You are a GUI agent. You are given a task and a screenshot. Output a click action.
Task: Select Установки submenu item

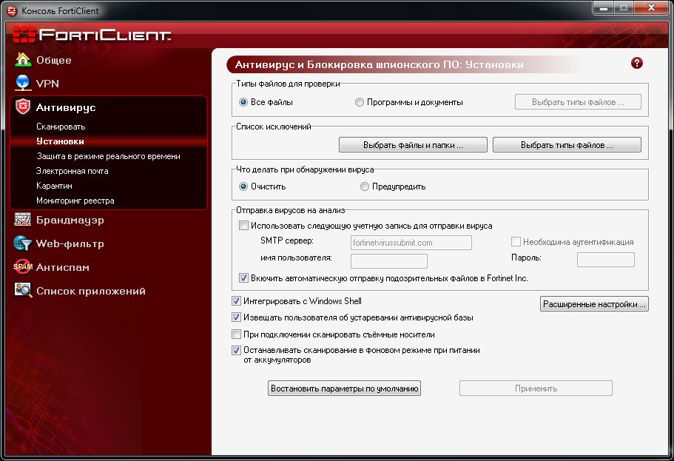pos(60,141)
